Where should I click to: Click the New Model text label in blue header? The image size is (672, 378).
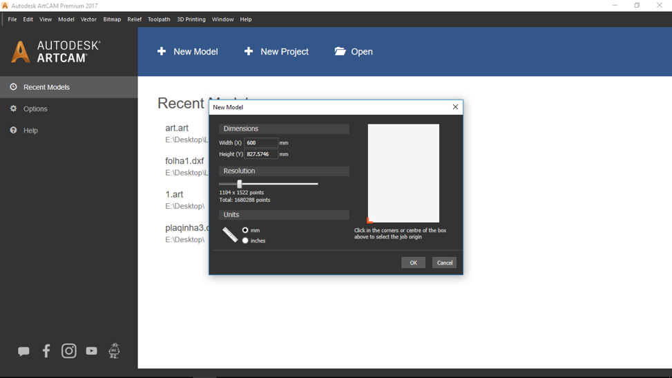[196, 52]
